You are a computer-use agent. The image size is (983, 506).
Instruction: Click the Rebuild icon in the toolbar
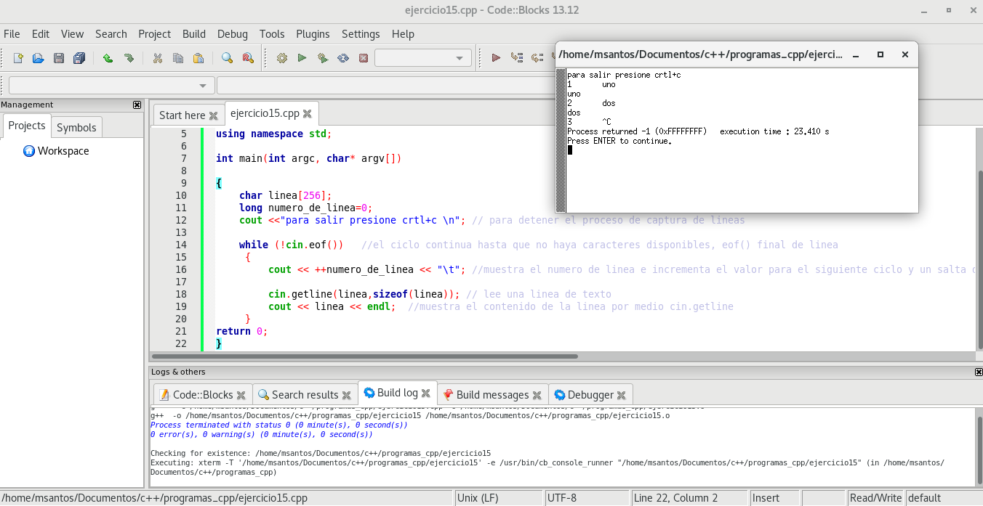pyautogui.click(x=342, y=58)
